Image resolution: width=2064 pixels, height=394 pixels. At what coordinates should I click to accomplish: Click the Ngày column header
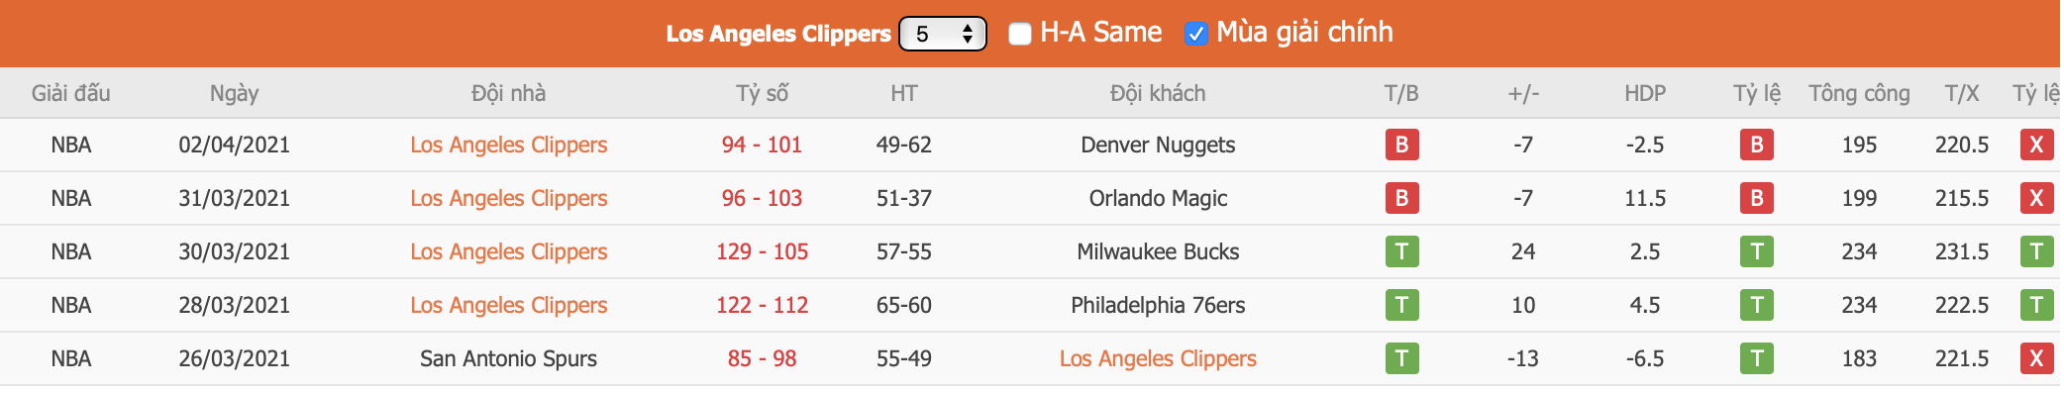[x=234, y=93]
